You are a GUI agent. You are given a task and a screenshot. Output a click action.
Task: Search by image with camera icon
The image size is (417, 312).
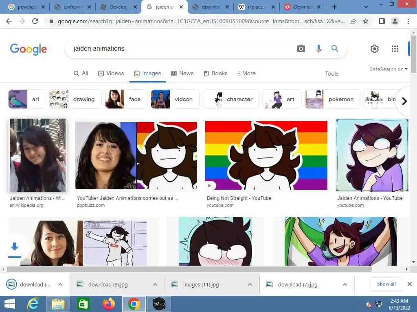(x=301, y=49)
